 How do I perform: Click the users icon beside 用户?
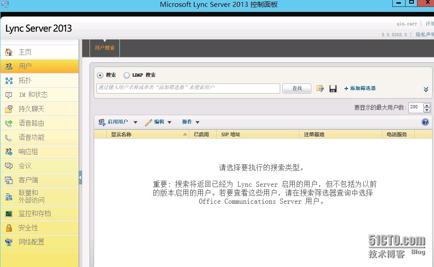9,67
